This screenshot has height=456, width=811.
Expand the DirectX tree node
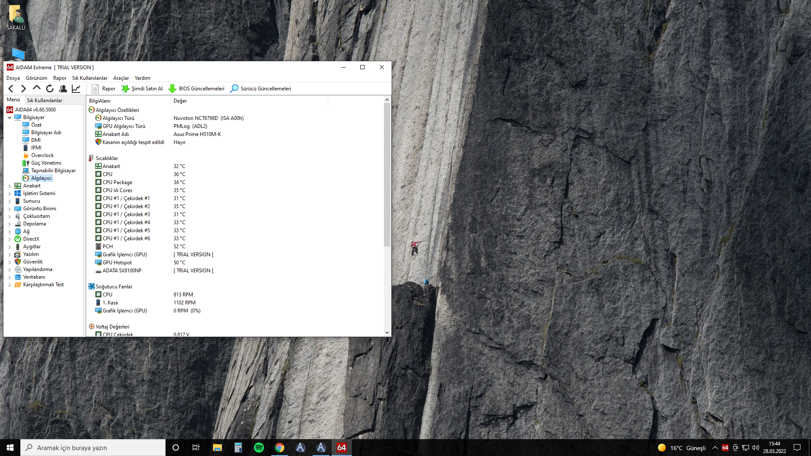click(x=10, y=239)
